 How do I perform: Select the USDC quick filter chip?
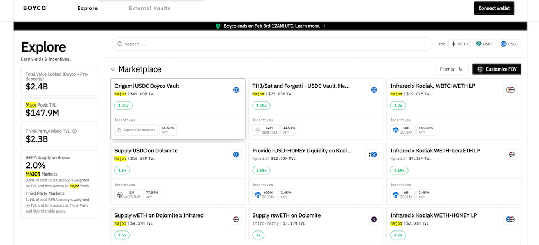509,44
